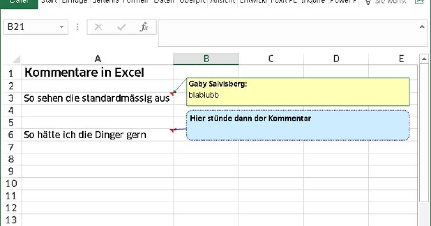Select column E header
This screenshot has height=226, width=431.
[x=393, y=59]
